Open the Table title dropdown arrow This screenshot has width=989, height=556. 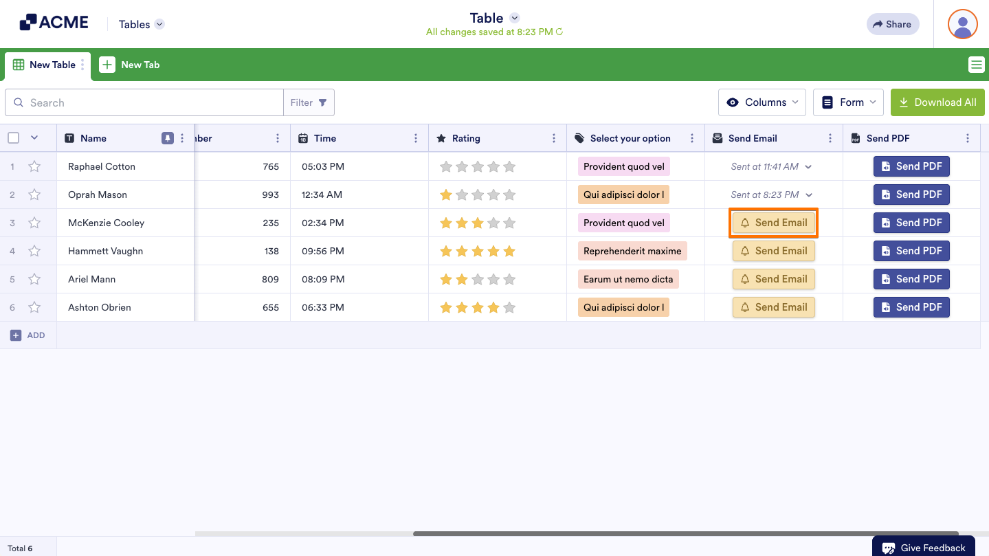pos(514,18)
